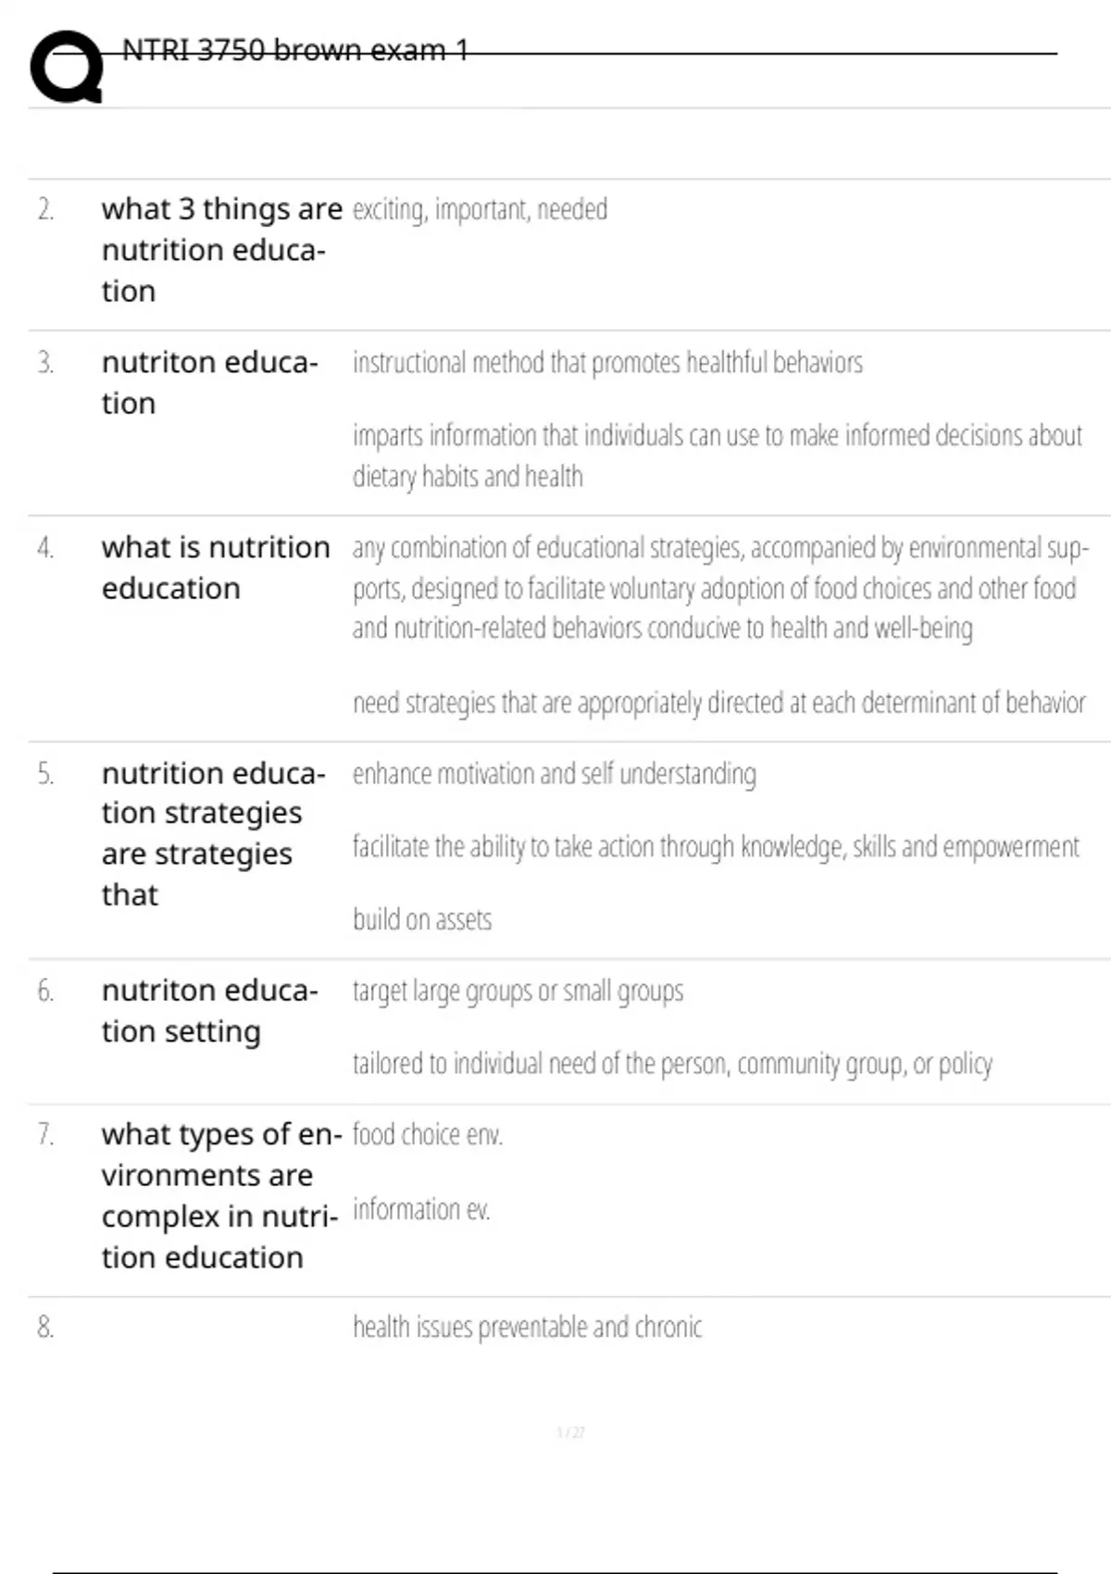The height and width of the screenshot is (1574, 1111).
Task: Click 'imparts information that individuals can use' paragraph
Action: click(x=717, y=456)
